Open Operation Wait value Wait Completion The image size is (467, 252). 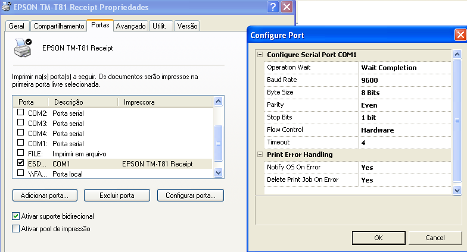click(405, 68)
